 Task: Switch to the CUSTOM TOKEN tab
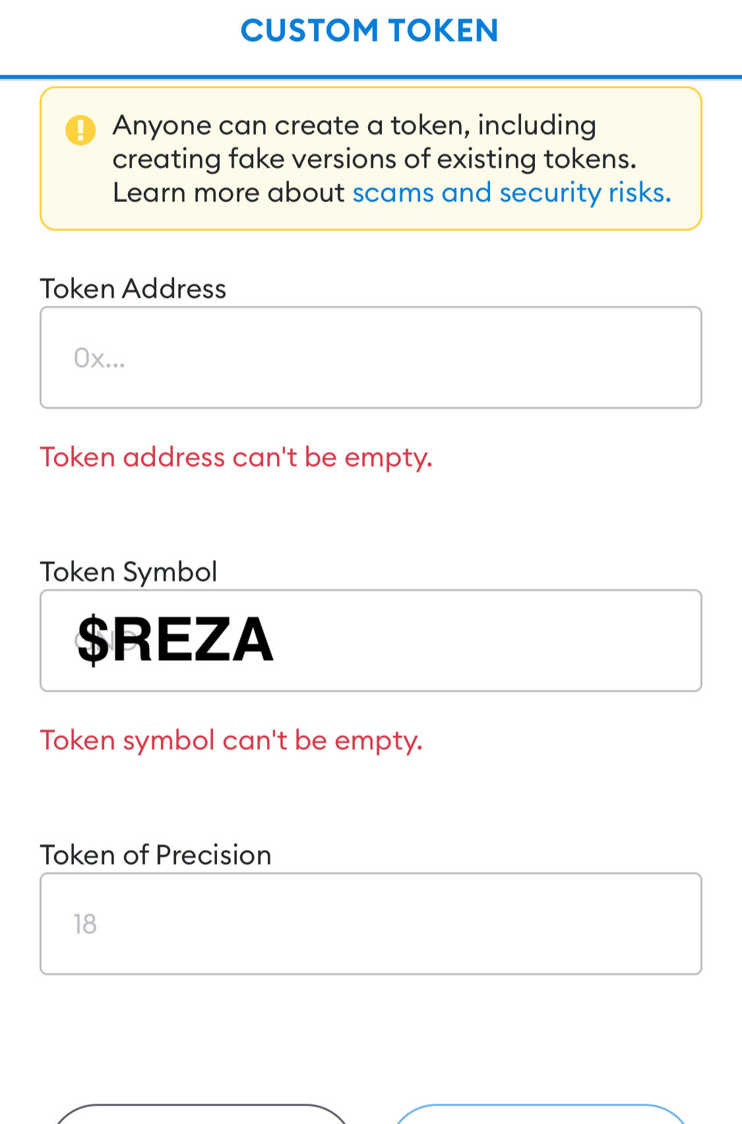tap(369, 31)
